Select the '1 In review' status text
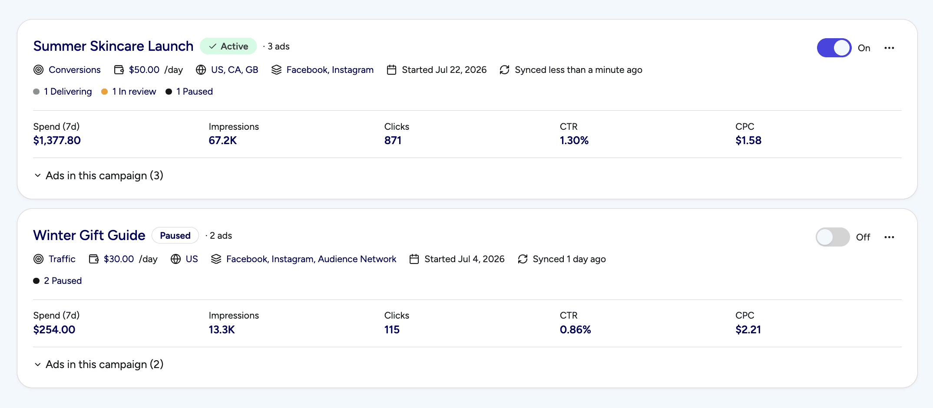Image resolution: width=933 pixels, height=408 pixels. pos(134,92)
